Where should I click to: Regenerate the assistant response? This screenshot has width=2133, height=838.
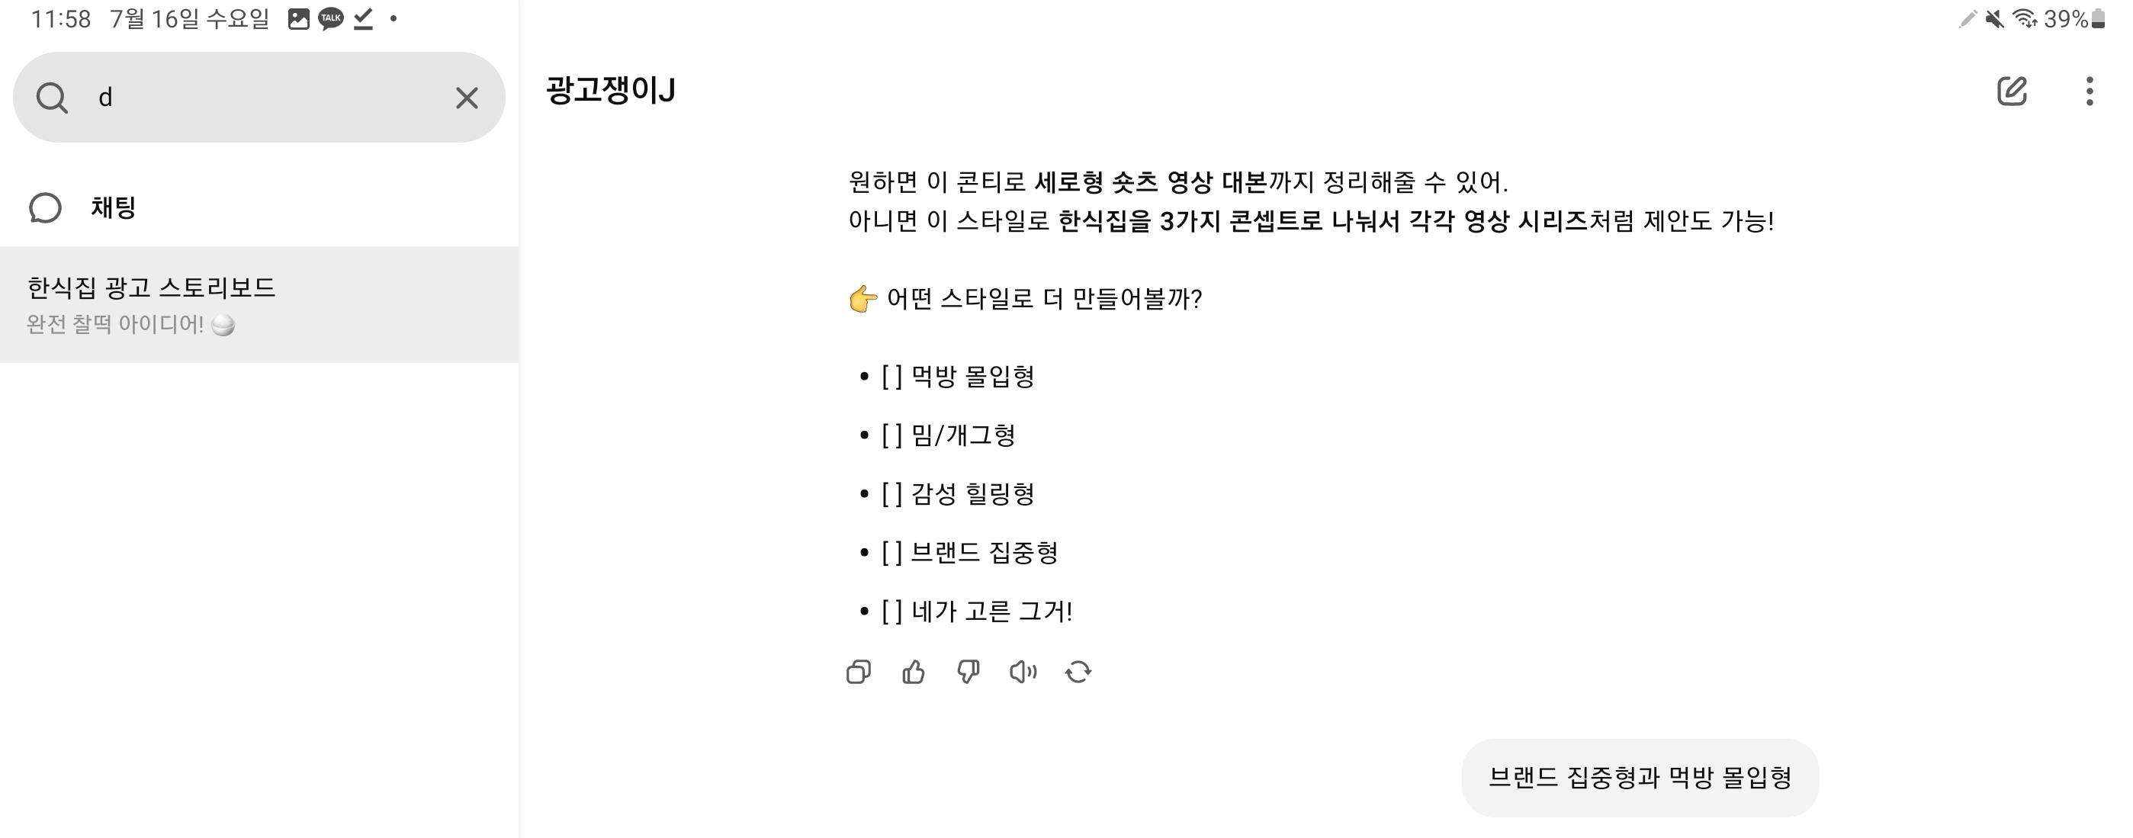coord(1078,672)
